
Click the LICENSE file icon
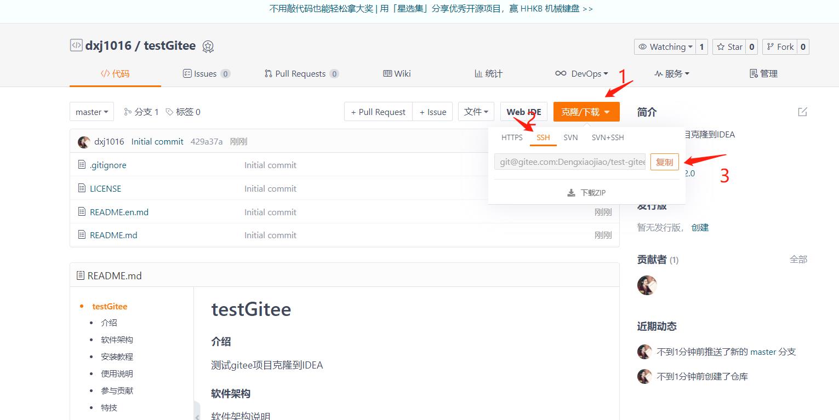point(82,188)
